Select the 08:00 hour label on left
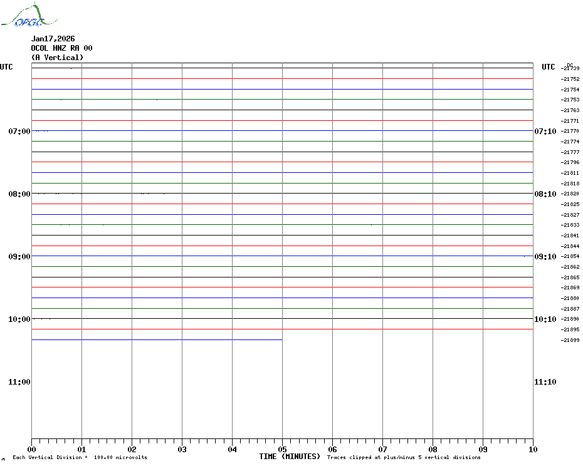 (x=19, y=194)
